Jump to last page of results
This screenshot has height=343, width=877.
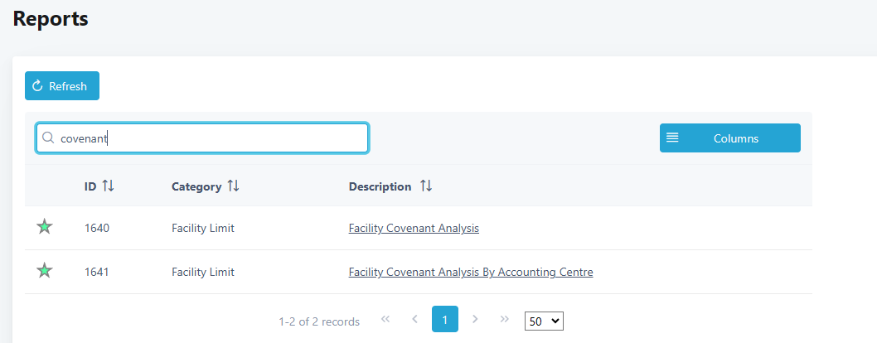click(x=504, y=319)
